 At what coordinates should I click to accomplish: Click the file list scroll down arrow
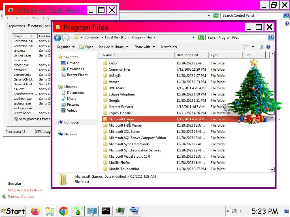(272, 170)
